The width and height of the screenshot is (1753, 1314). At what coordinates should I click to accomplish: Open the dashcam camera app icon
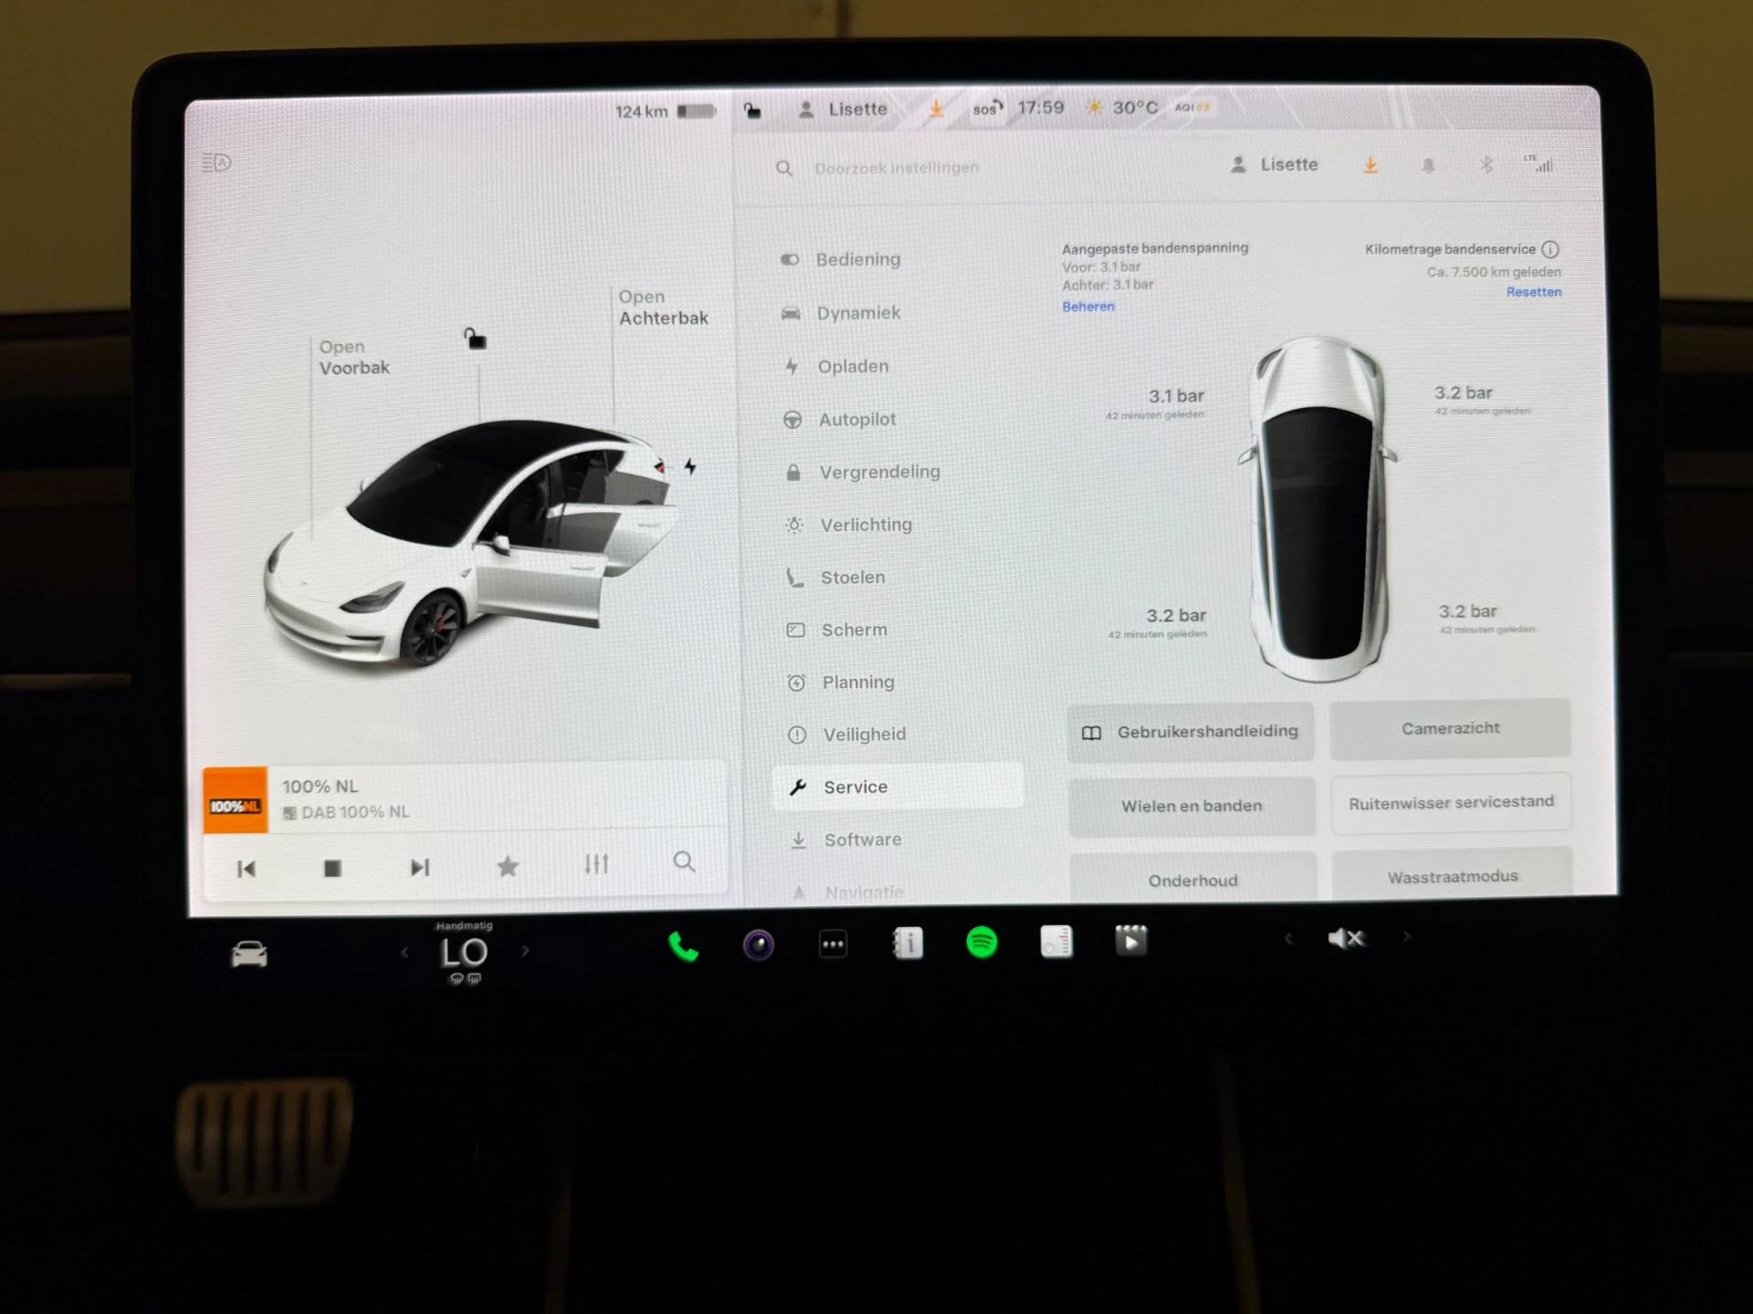pyautogui.click(x=758, y=944)
